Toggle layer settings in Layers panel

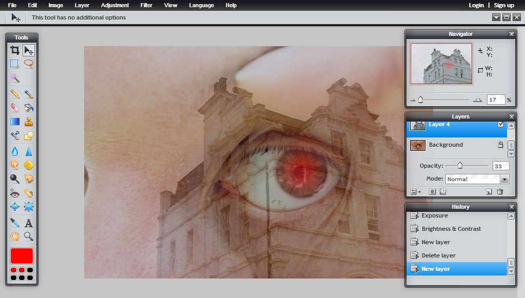(416, 192)
